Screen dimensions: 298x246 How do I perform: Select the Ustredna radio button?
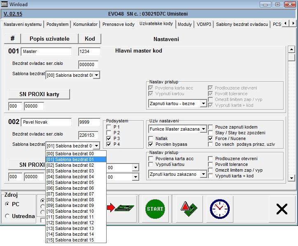click(x=7, y=216)
